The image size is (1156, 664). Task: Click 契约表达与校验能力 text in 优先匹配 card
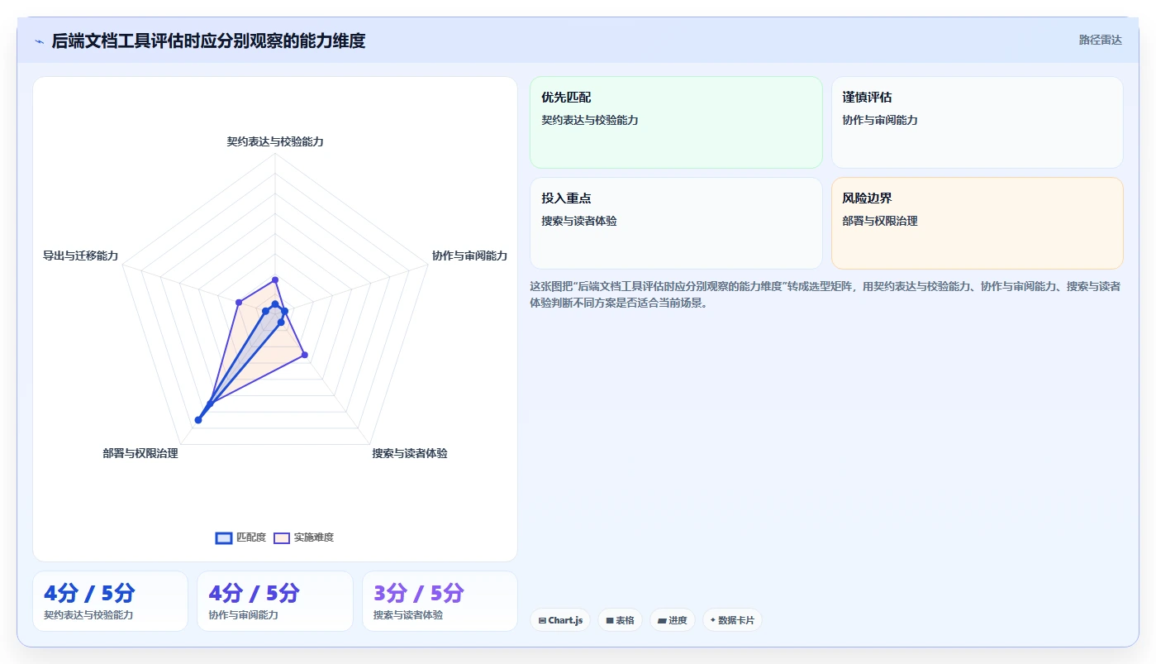click(x=590, y=120)
